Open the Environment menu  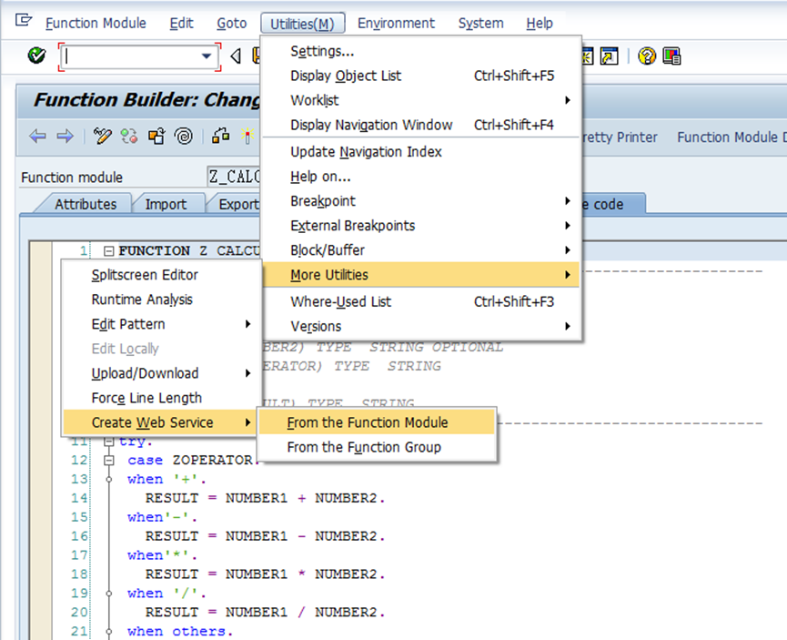[396, 23]
